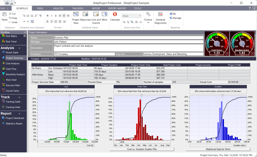
Task: Open Schedule Diagnostics from the ribbon
Action: [161, 18]
